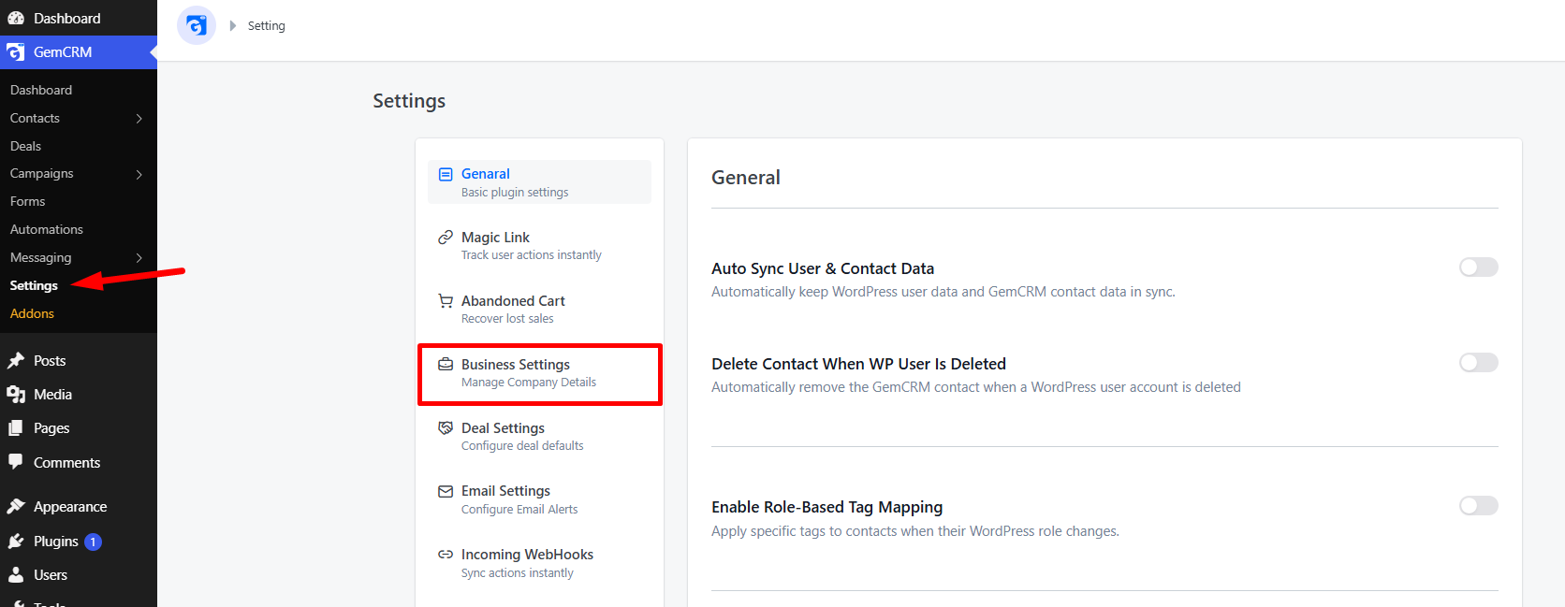Click the Magic Link chain icon
Viewport: 1565px width, 607px height.
click(x=446, y=238)
